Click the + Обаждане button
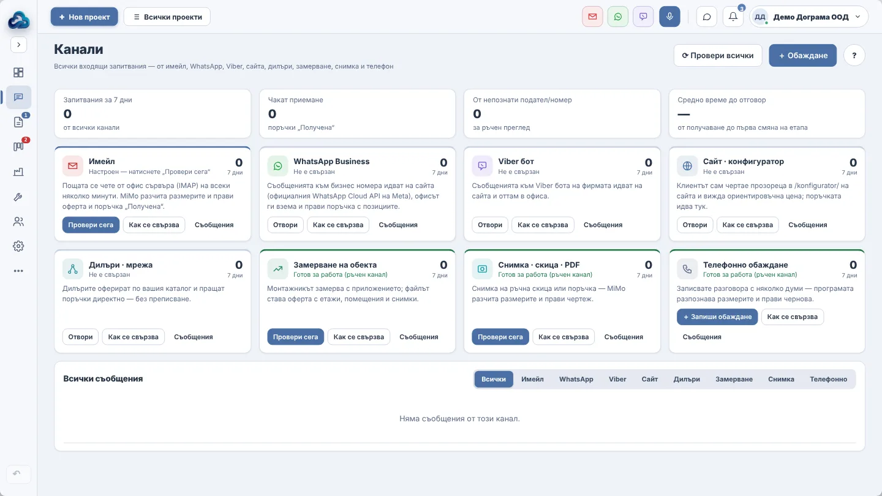This screenshot has width=882, height=496. 803,55
